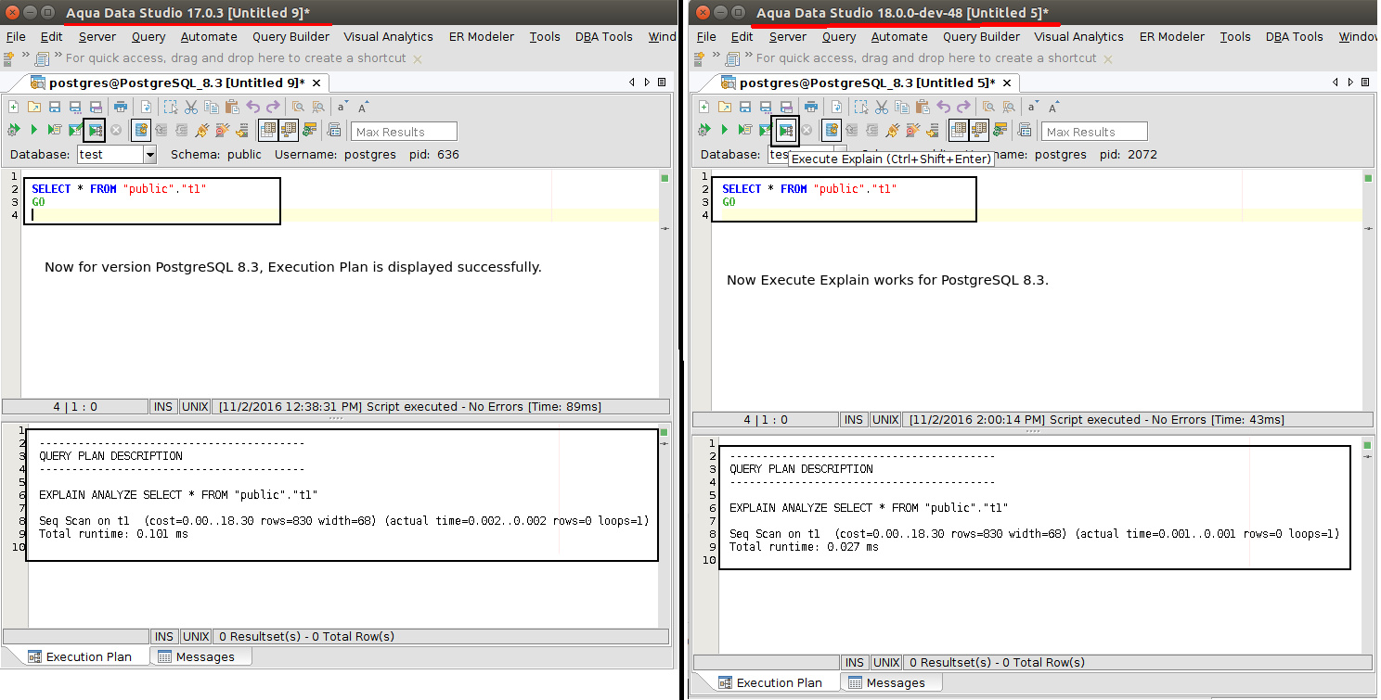Click Execute Explain icon in left window
Screen dimensions: 1381x700
point(95,131)
